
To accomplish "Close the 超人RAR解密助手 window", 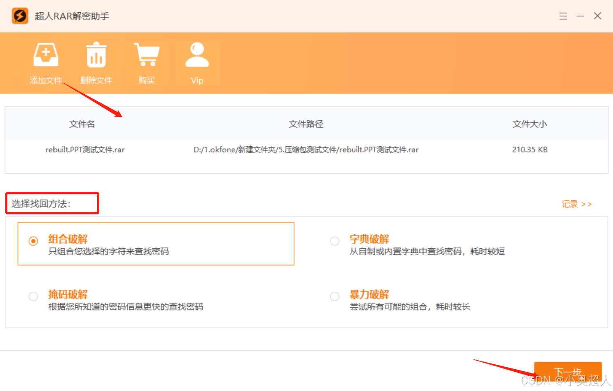I will tap(597, 16).
